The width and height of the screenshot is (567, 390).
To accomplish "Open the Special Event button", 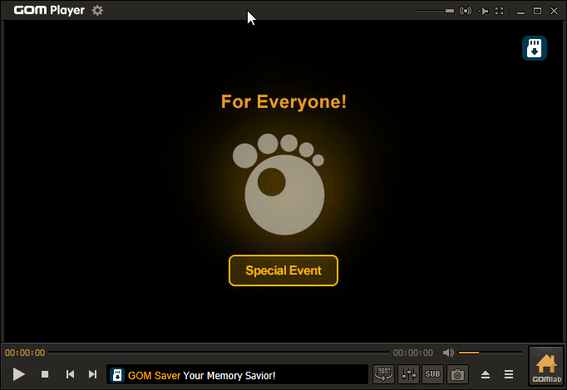I will coord(283,271).
